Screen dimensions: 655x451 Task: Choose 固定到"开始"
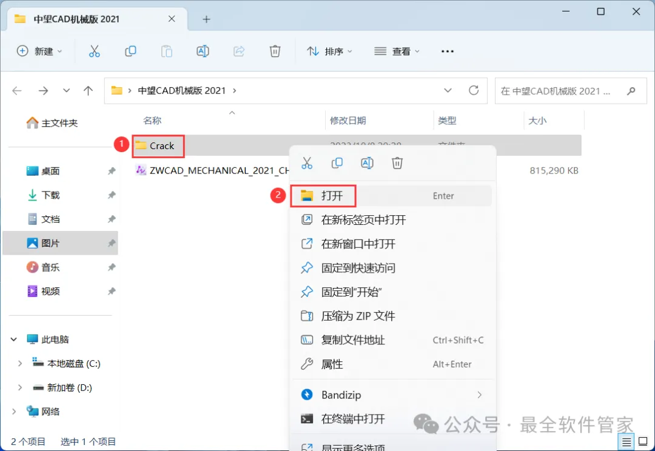(391, 292)
